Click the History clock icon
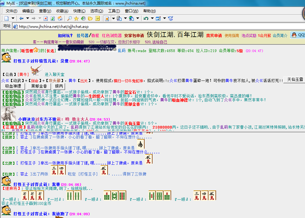 click(83, 18)
